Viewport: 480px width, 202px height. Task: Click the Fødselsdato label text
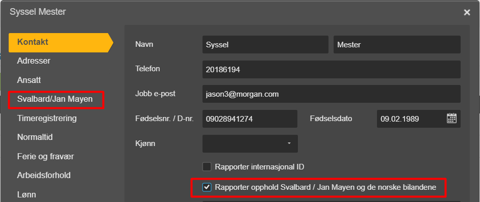click(x=331, y=119)
